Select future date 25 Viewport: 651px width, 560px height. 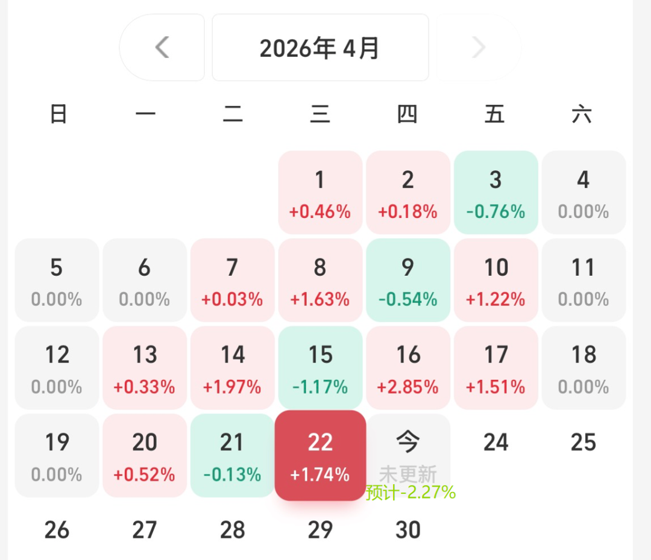(x=583, y=442)
